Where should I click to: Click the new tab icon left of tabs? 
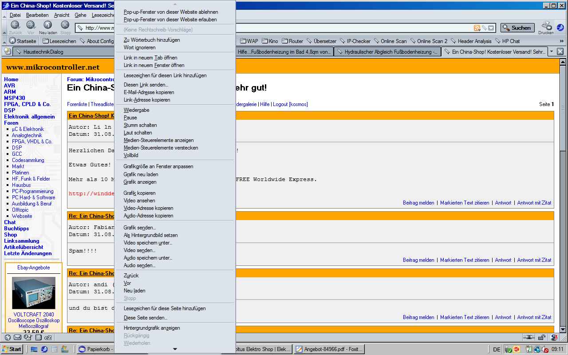click(x=7, y=51)
